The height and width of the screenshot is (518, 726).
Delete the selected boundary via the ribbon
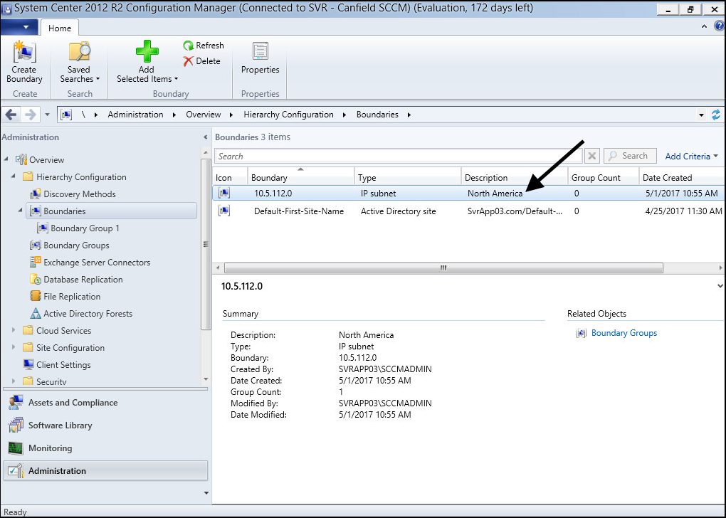[x=202, y=61]
